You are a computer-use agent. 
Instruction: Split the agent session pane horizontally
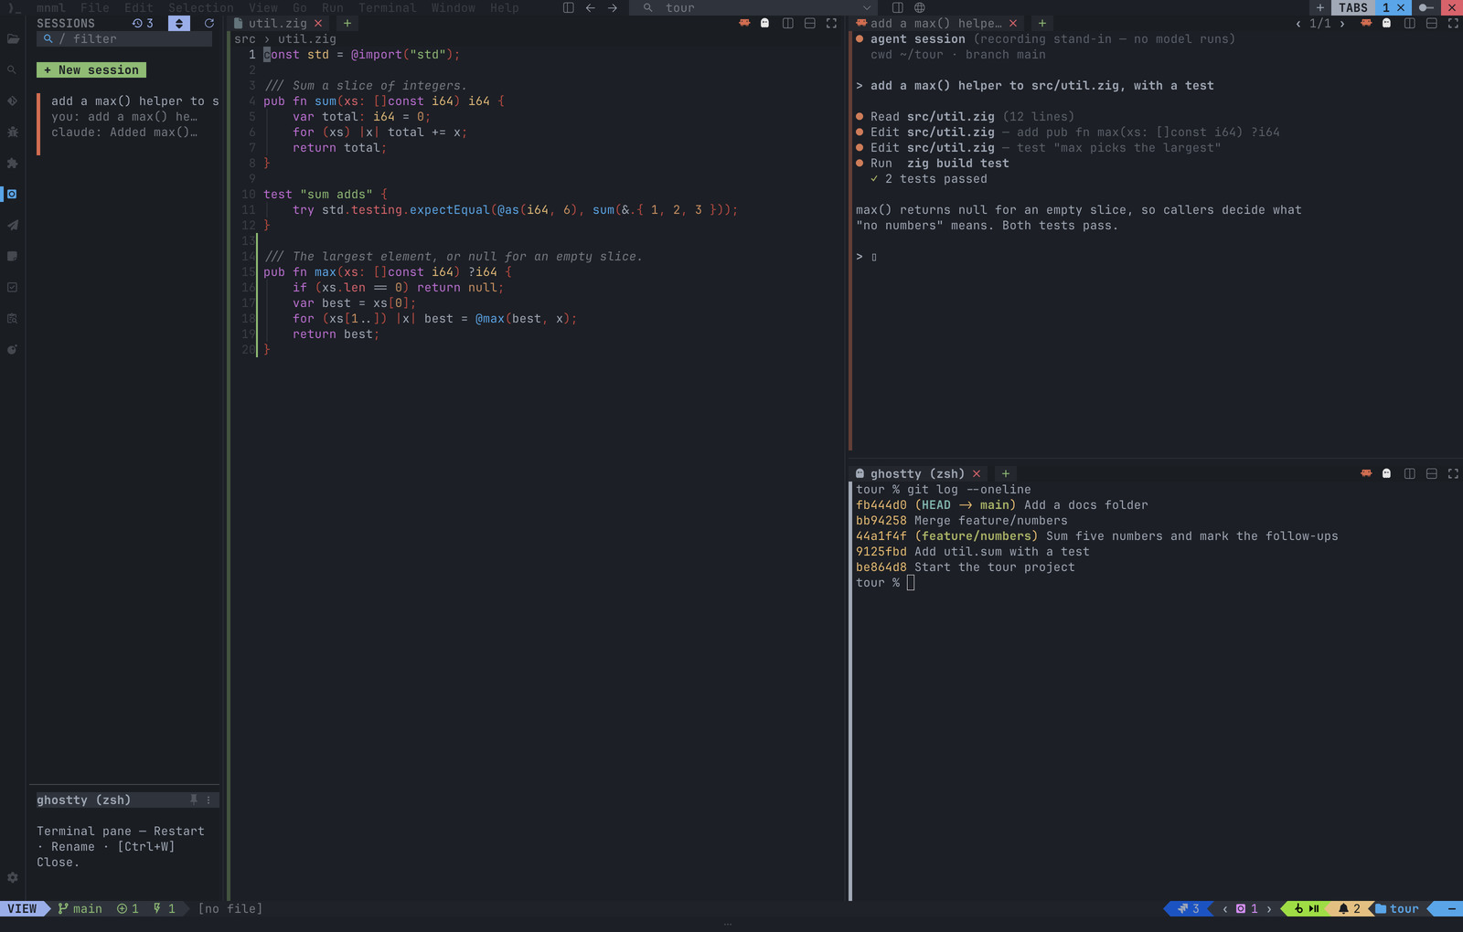1432,23
